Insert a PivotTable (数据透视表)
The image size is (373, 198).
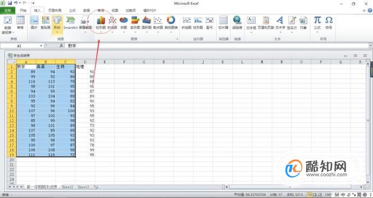(x=8, y=25)
